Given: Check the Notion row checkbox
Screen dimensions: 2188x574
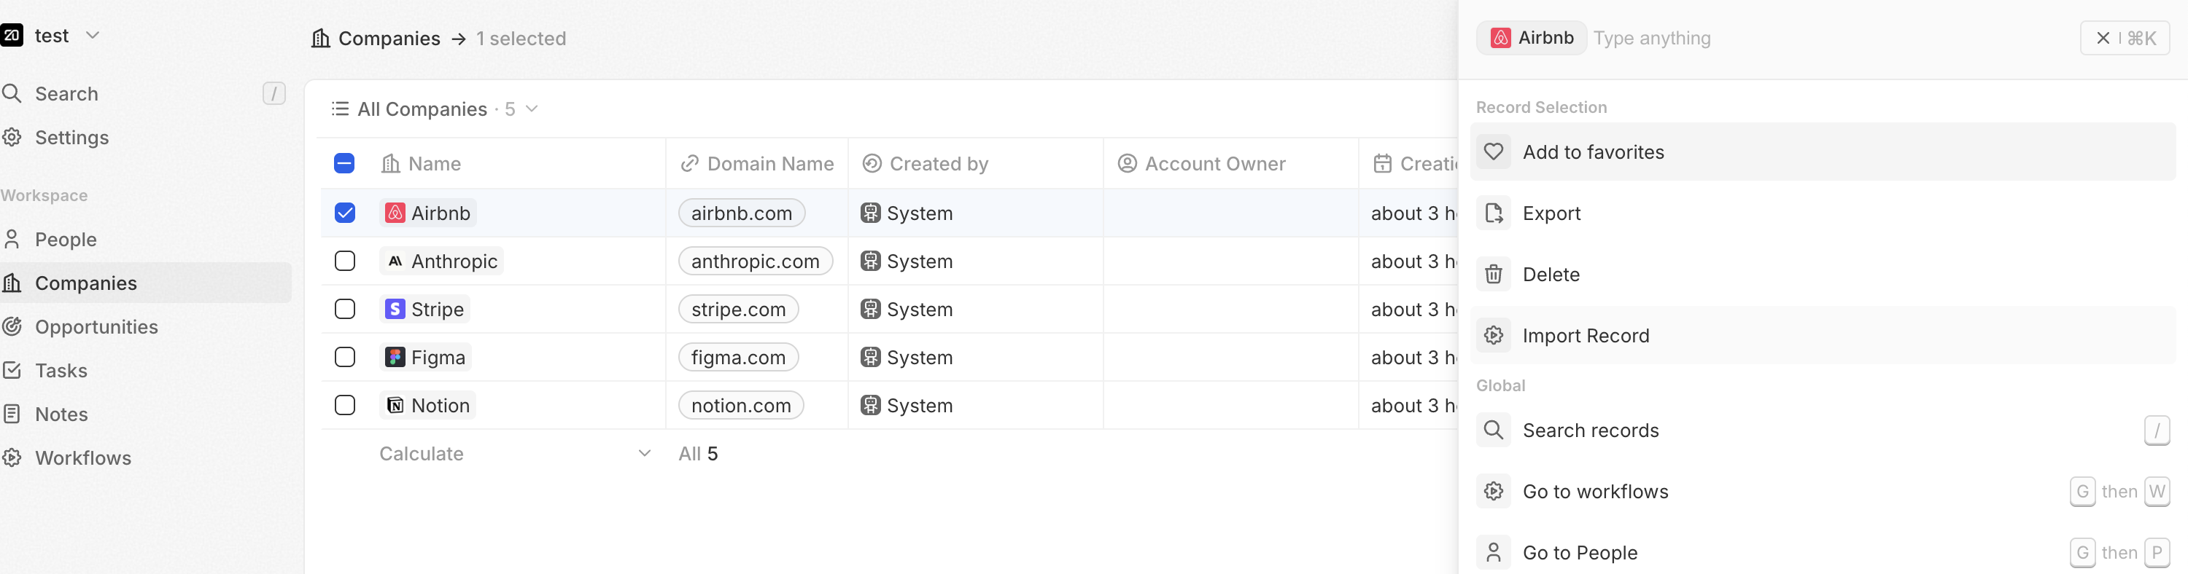Looking at the screenshot, I should [345, 405].
